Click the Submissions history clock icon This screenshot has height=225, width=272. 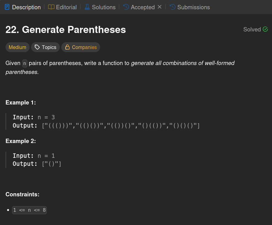[173, 7]
